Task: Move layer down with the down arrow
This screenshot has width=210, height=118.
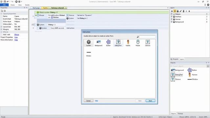Action: (189, 11)
